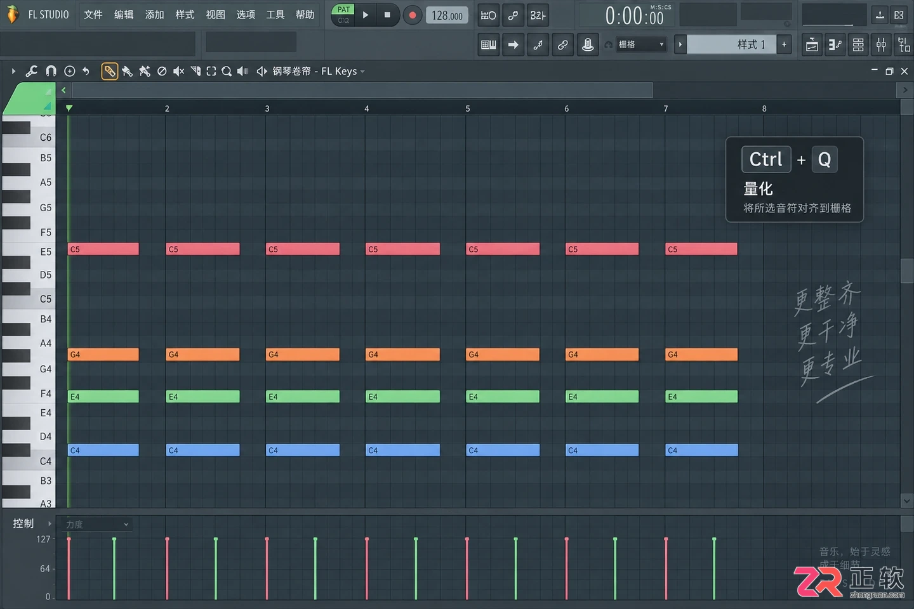
Task: Click the speaker icon before the piano roll title
Action: 262,71
